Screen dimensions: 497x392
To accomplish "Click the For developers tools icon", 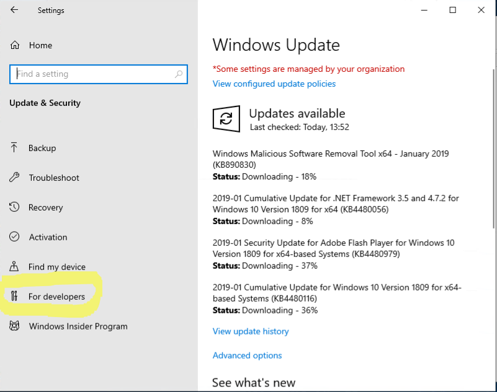I will (14, 296).
